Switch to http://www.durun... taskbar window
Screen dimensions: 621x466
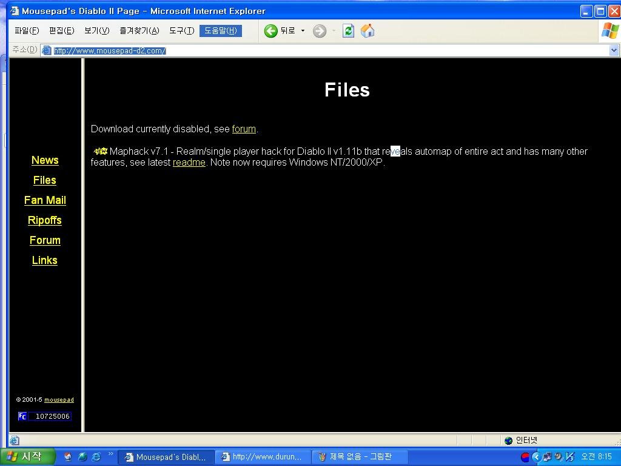coord(263,457)
